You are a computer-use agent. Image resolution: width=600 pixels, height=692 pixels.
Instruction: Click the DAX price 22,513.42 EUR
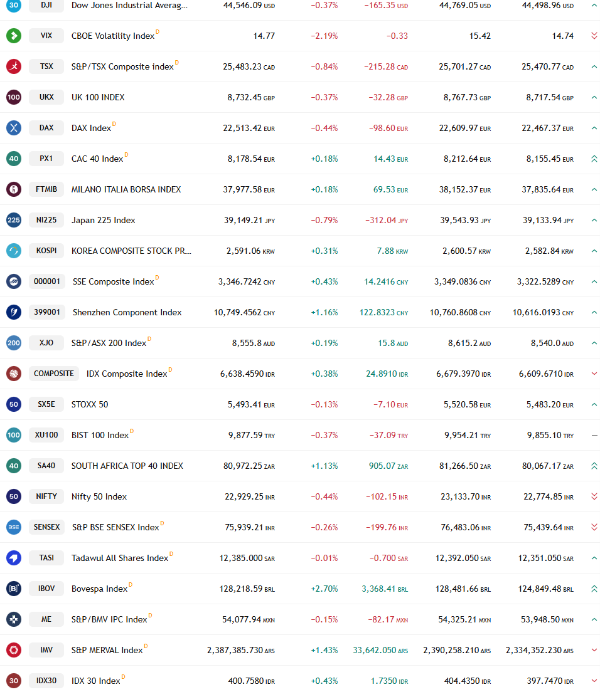coord(249,128)
